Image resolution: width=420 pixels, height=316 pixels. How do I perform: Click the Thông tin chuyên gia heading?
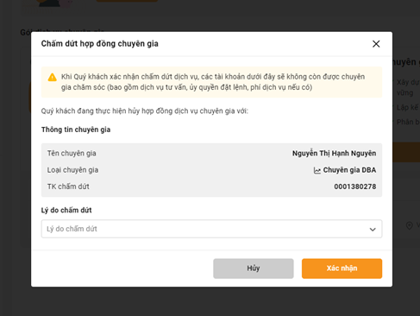pos(76,130)
